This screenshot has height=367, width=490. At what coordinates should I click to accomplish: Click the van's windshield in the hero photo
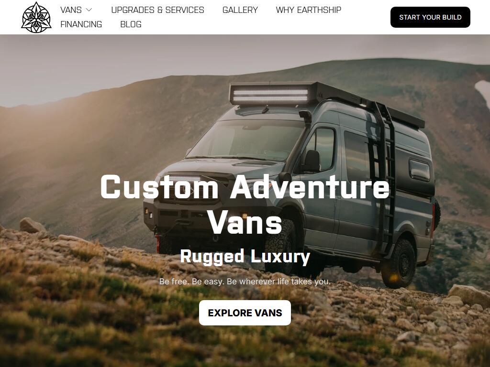[247, 140]
